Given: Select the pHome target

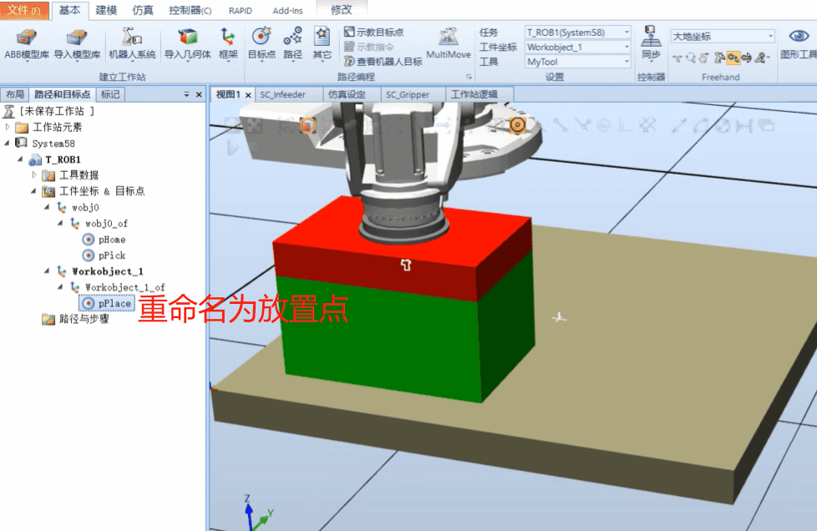Looking at the screenshot, I should 104,240.
